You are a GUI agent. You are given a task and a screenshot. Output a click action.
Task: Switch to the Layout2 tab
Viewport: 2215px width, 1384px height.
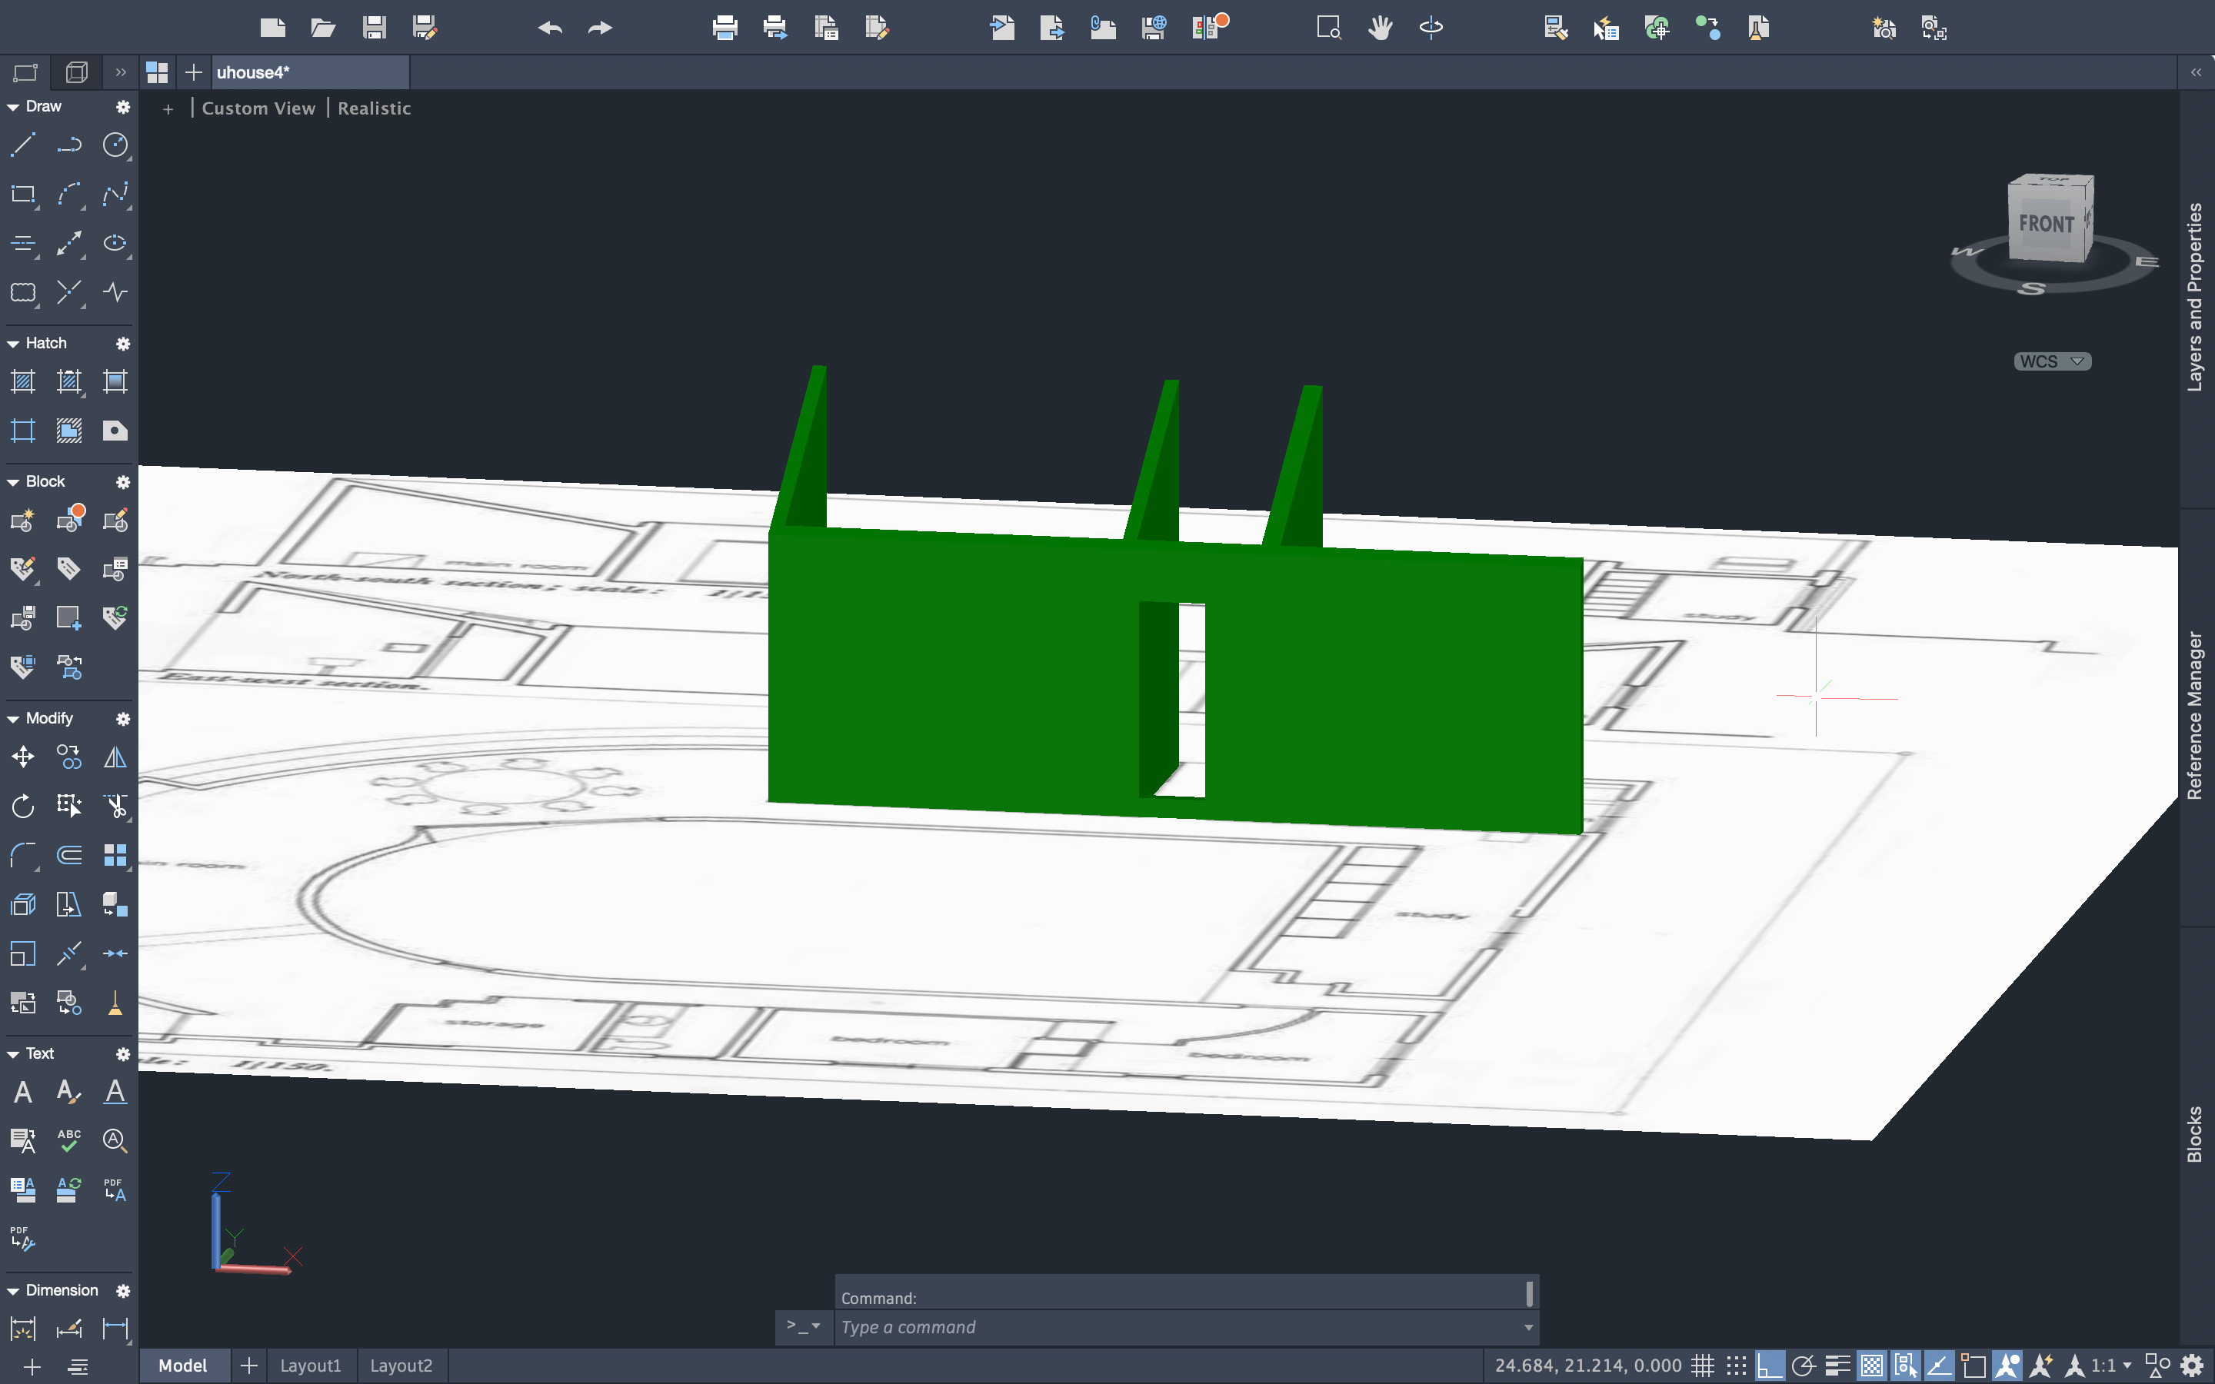(401, 1366)
